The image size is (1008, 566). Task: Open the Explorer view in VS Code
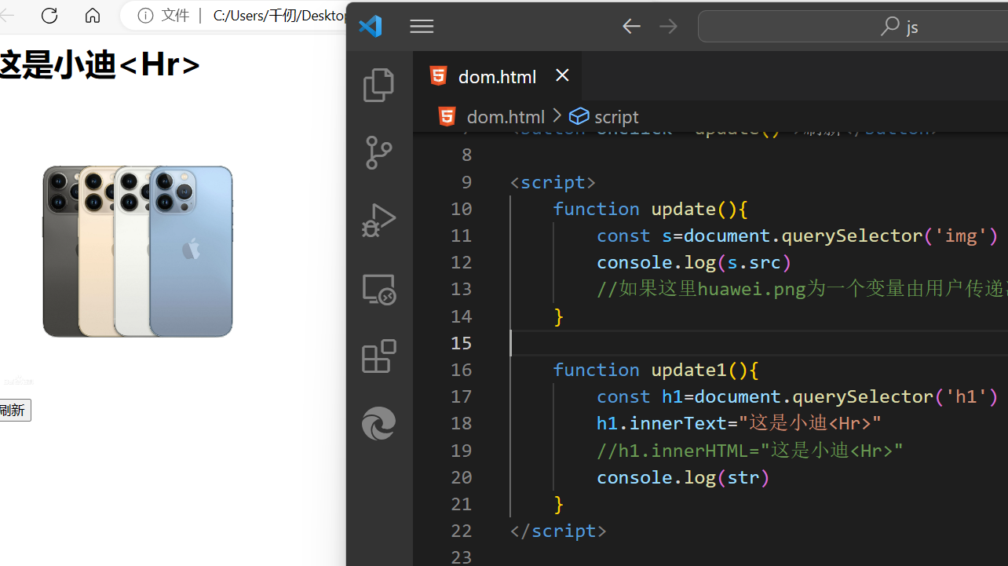tap(378, 85)
